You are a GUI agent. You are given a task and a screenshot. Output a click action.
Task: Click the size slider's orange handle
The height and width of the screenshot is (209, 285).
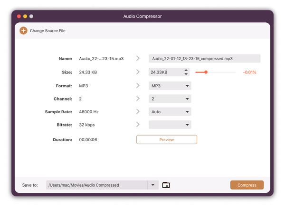point(206,72)
